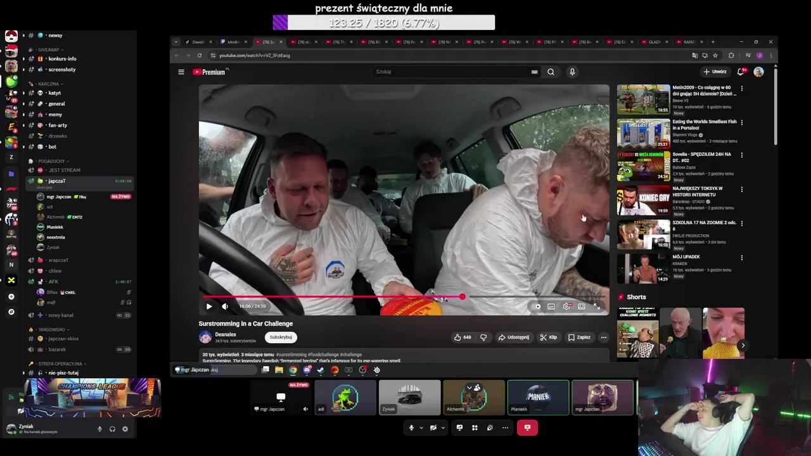Open camera device options arrow
The image size is (811, 456).
pos(443,427)
